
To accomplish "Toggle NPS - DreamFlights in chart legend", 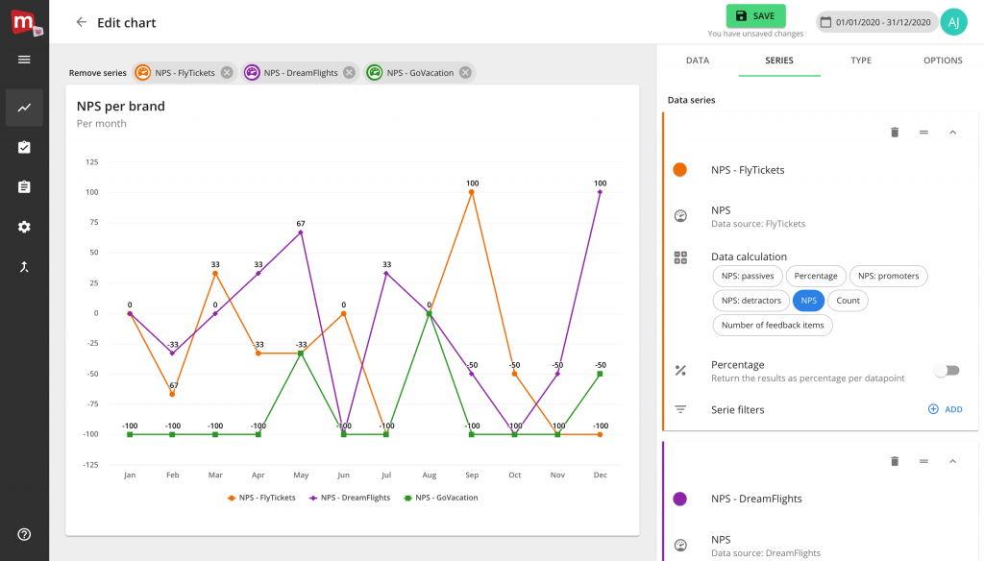I will point(350,498).
